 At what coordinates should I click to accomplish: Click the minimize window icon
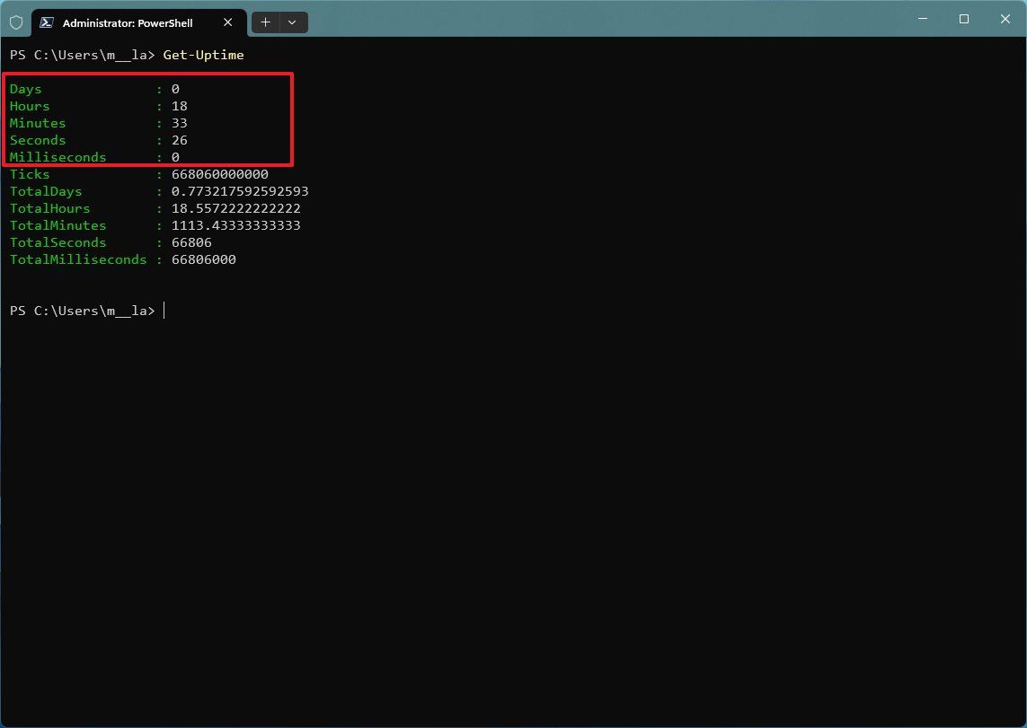point(922,18)
